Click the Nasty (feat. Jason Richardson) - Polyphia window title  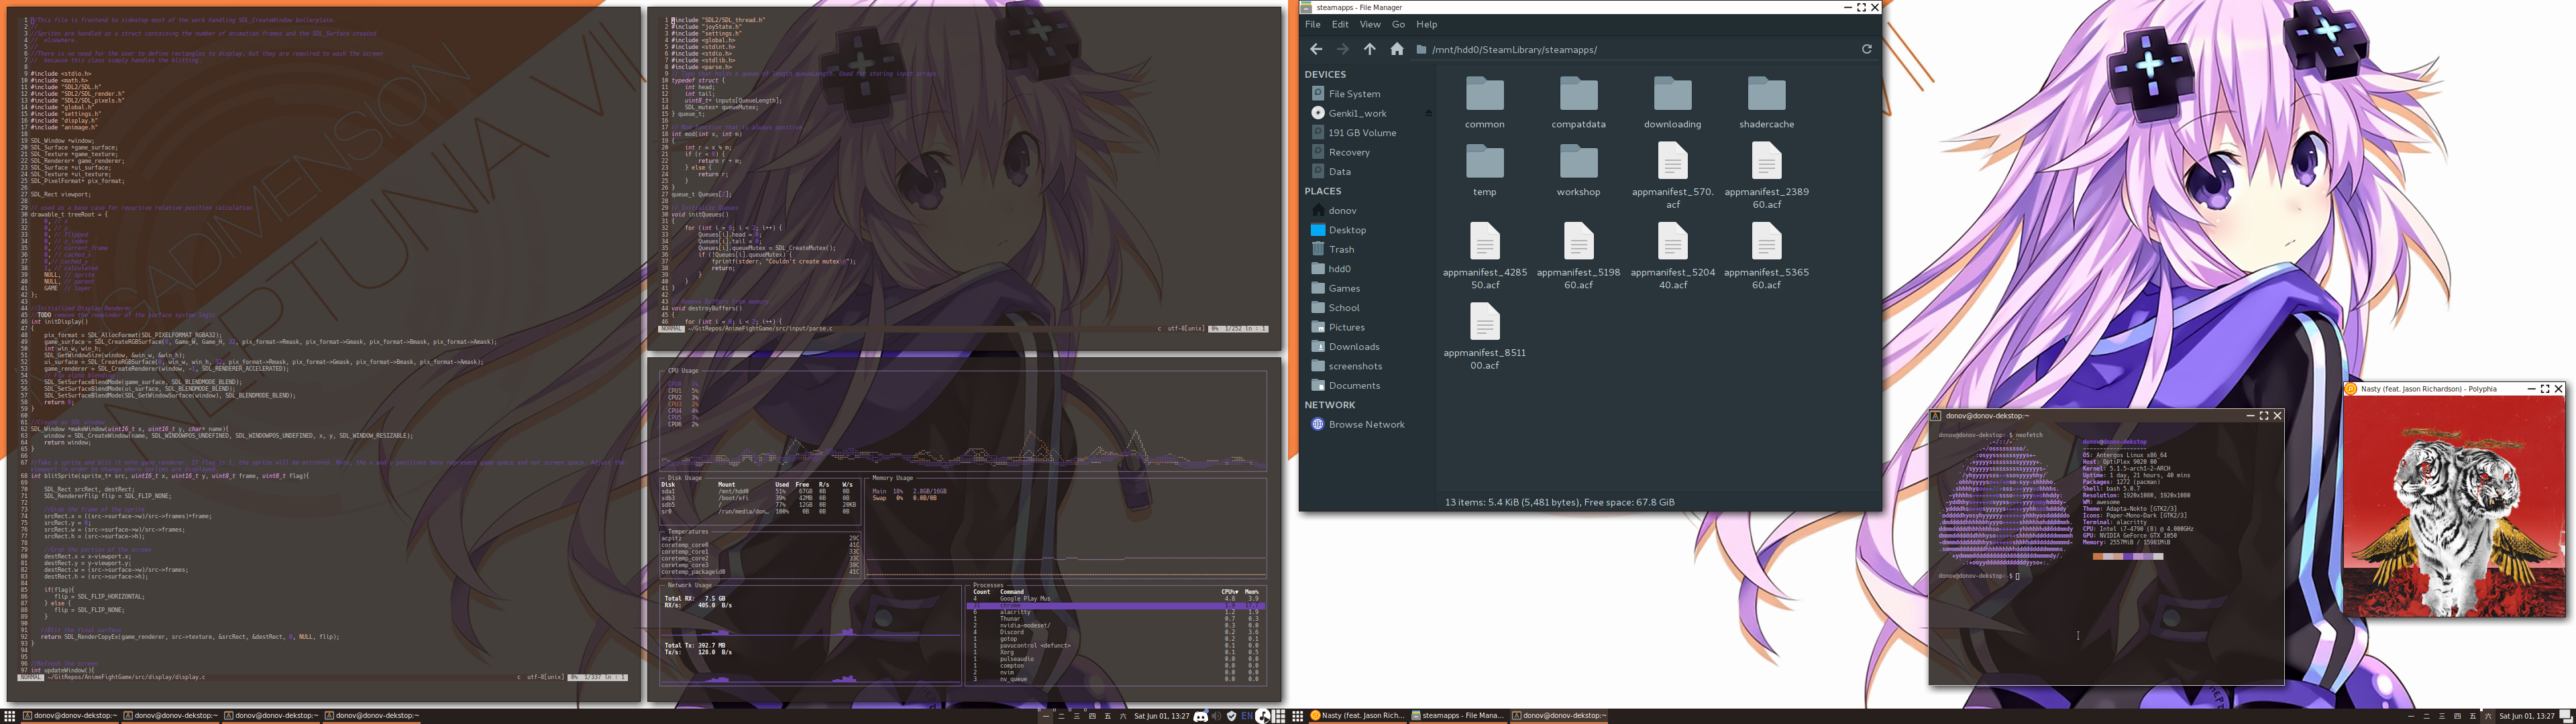click(2428, 389)
